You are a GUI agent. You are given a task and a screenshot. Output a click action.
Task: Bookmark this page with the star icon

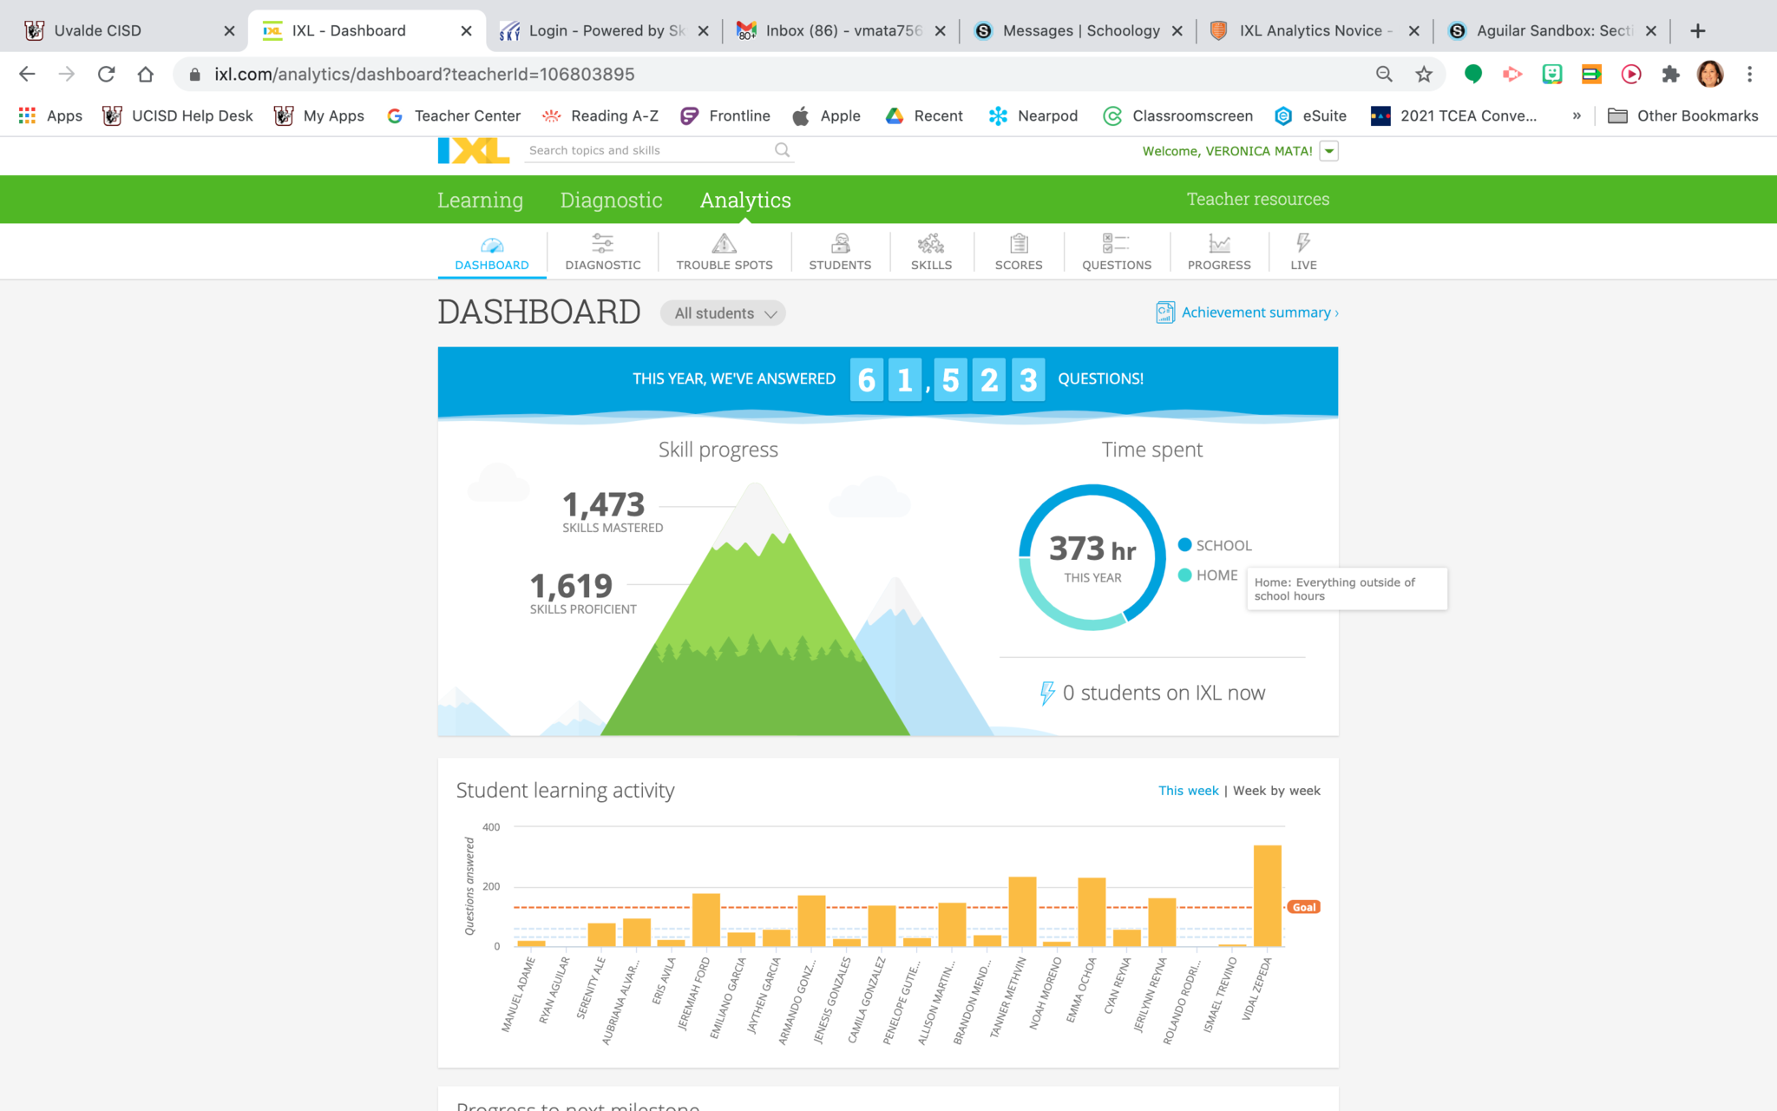1424,75
